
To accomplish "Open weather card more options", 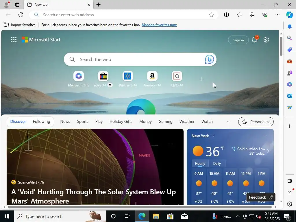I will click(x=265, y=136).
